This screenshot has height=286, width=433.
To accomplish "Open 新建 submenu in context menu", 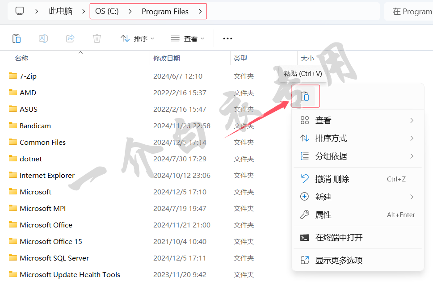I will pyautogui.click(x=357, y=197).
